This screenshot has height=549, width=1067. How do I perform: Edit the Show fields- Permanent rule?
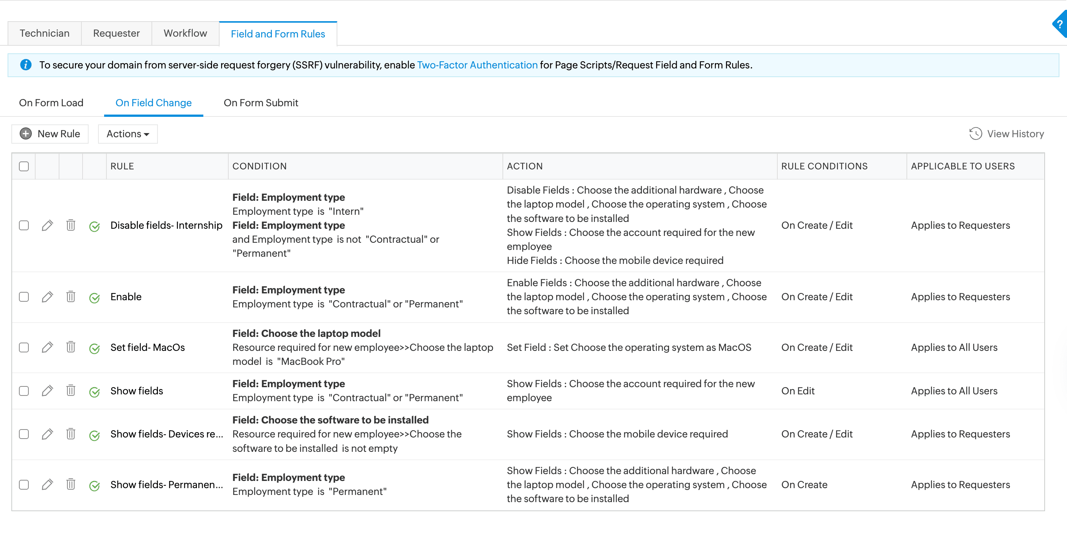pyautogui.click(x=47, y=485)
